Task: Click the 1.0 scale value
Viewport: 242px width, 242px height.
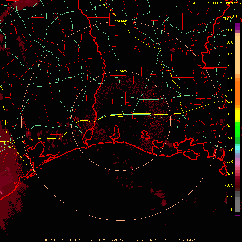Action: [230, 161]
